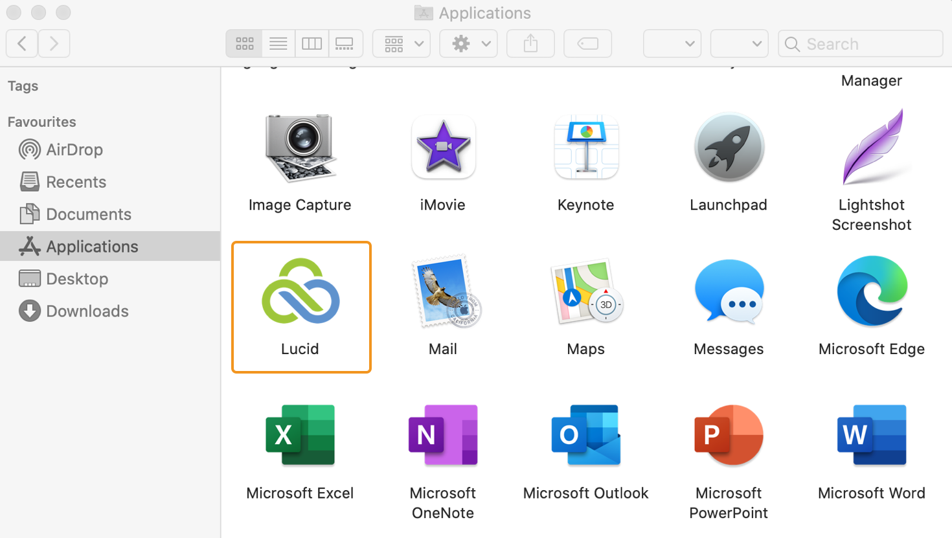Click the Applications folder title icon
Image resolution: width=952 pixels, height=538 pixels.
click(x=424, y=13)
